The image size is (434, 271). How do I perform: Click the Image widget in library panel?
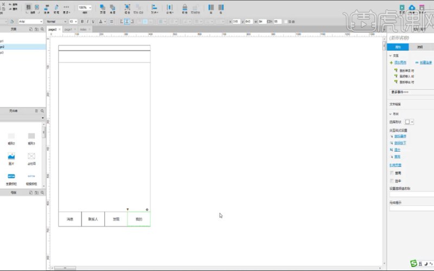(11, 158)
